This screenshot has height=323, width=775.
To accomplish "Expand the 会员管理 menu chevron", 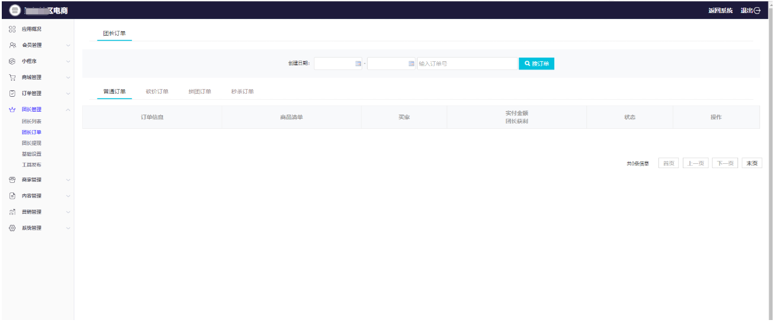I will tap(68, 46).
